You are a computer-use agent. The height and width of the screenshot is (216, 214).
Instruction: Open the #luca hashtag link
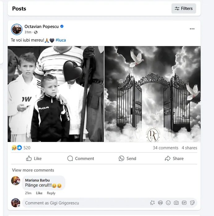(x=61, y=40)
